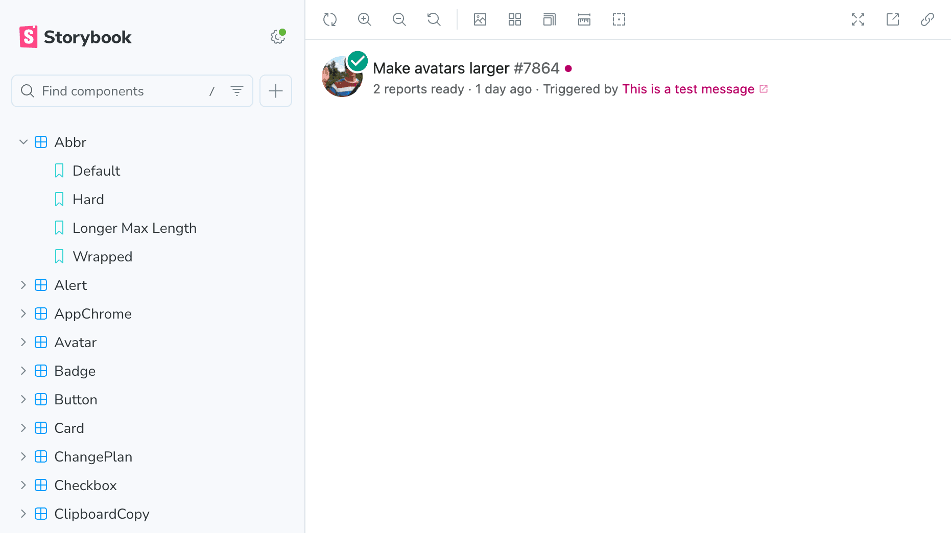Expand the Avatar component group
Viewport: 951px width, 533px height.
pos(23,342)
